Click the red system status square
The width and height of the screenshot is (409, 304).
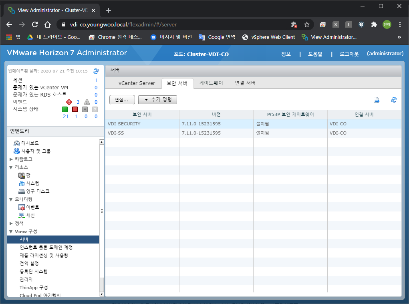tap(75, 109)
